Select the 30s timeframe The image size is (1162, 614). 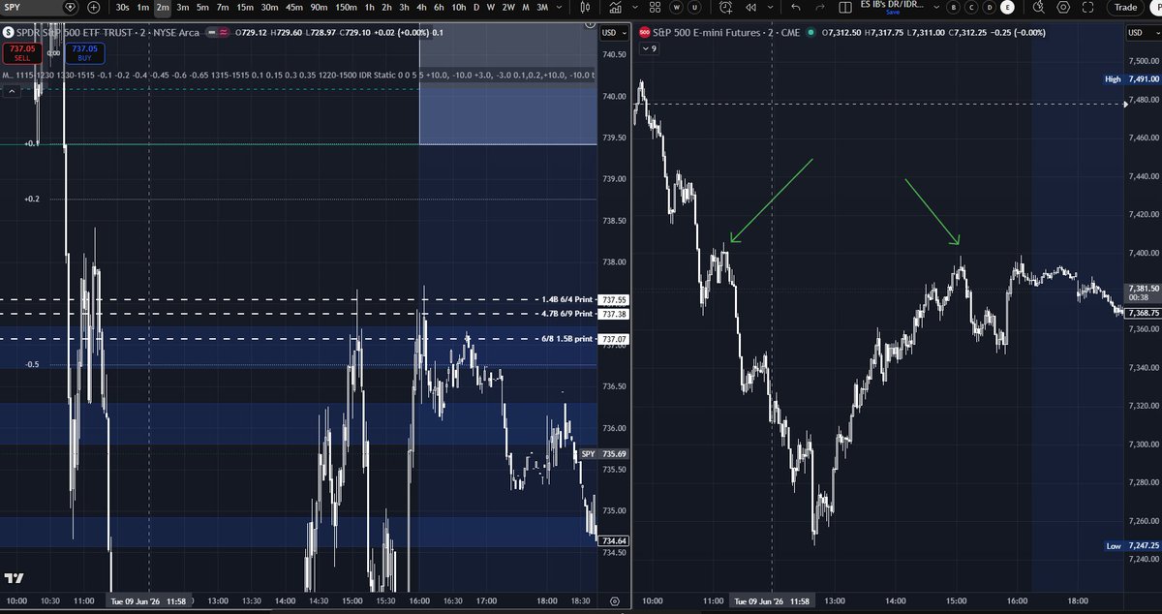(x=122, y=7)
